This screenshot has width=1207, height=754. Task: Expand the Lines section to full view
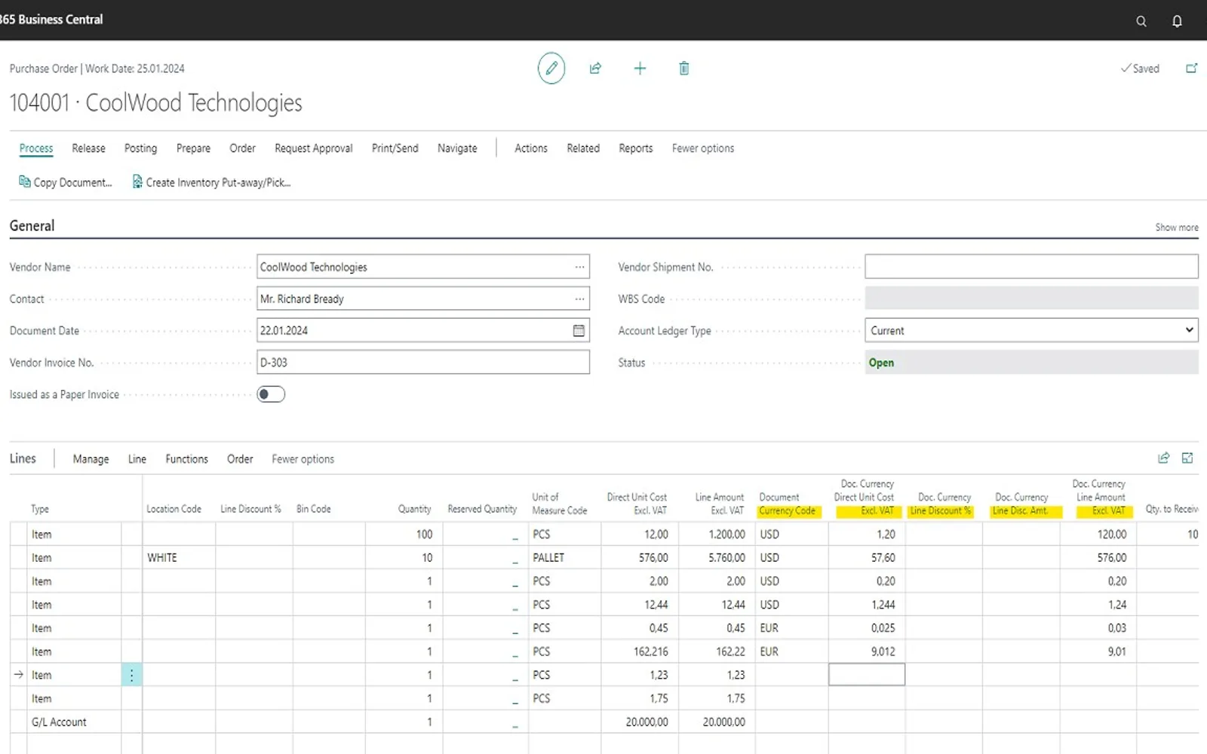point(1187,458)
